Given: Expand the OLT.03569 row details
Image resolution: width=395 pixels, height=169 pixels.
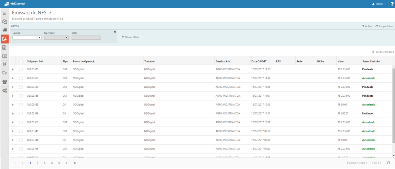Looking at the screenshot, I should [x=13, y=87].
